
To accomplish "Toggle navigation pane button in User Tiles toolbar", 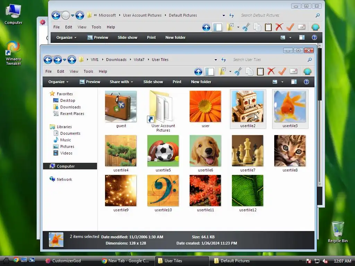I will [210, 71].
